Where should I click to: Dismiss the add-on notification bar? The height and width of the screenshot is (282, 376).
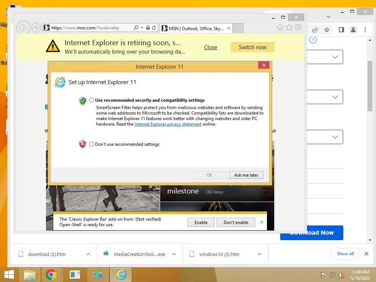pyautogui.click(x=261, y=222)
